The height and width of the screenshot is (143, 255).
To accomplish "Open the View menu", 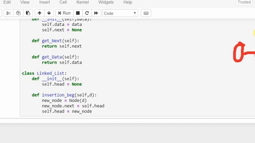I will pyautogui.click(x=25, y=2).
